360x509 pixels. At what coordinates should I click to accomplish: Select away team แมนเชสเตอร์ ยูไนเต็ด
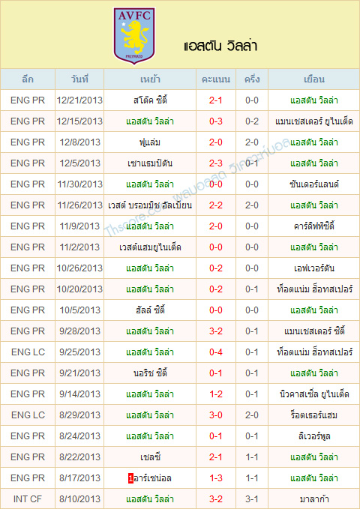coord(313,121)
